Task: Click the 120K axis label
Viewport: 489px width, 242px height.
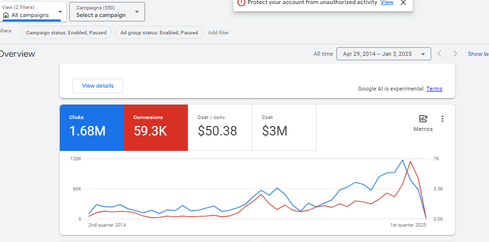Action: [x=76, y=158]
